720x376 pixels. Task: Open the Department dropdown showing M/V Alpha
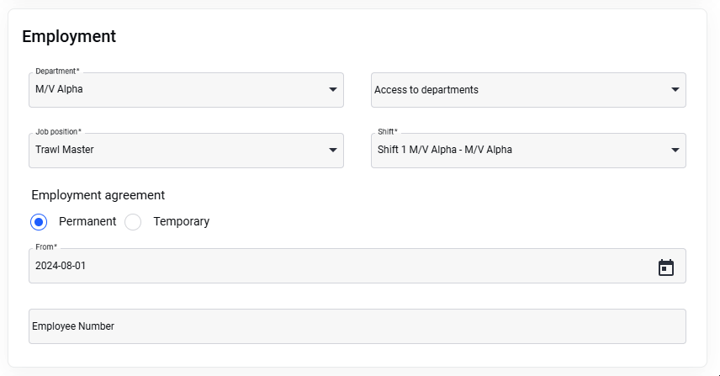(x=168, y=90)
